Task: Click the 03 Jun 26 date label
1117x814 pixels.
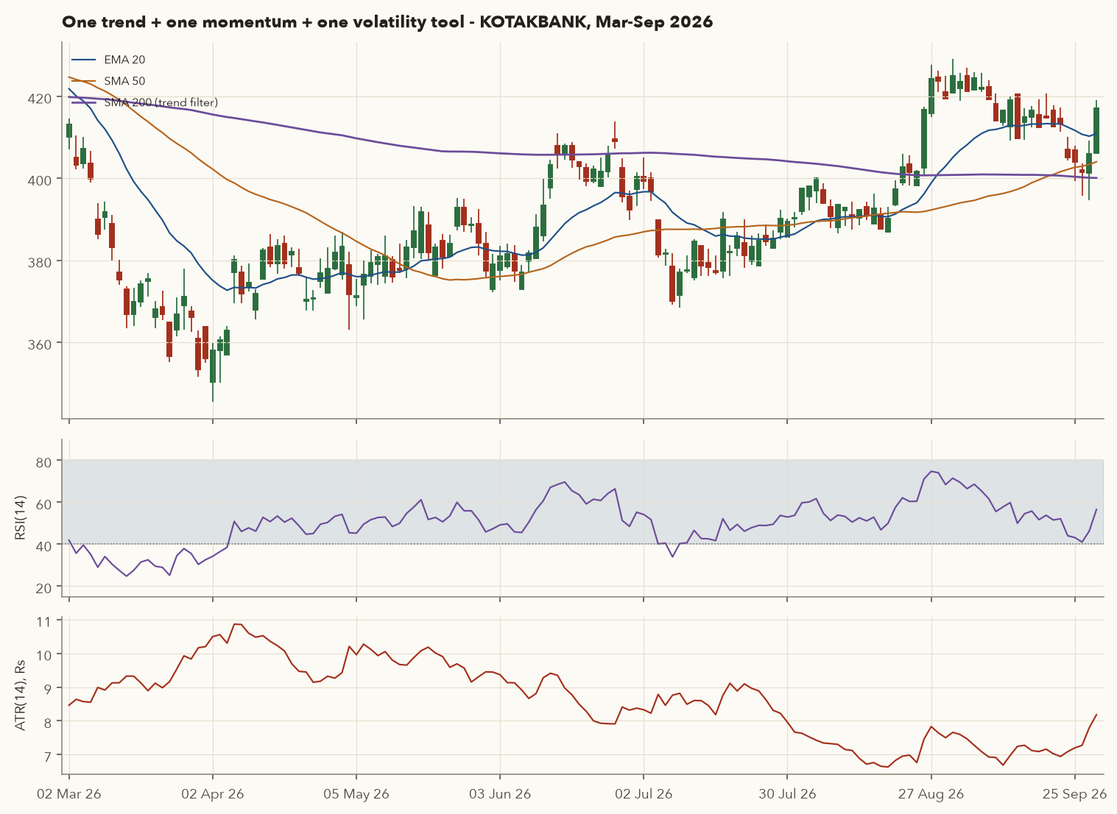Action: [x=500, y=794]
